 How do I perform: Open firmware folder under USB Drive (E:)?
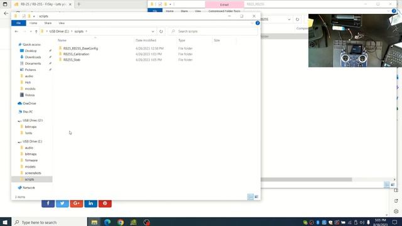click(31, 161)
